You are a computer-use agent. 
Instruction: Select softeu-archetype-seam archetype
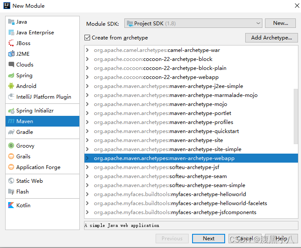point(191,176)
